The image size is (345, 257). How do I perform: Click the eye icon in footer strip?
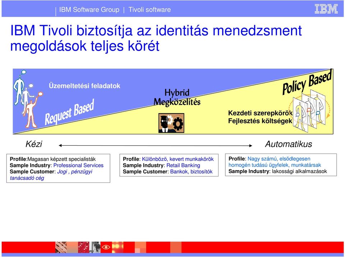coord(106,247)
